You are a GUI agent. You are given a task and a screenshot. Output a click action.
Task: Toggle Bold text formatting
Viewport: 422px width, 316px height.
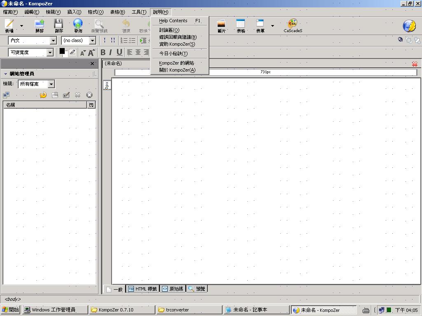coord(103,52)
